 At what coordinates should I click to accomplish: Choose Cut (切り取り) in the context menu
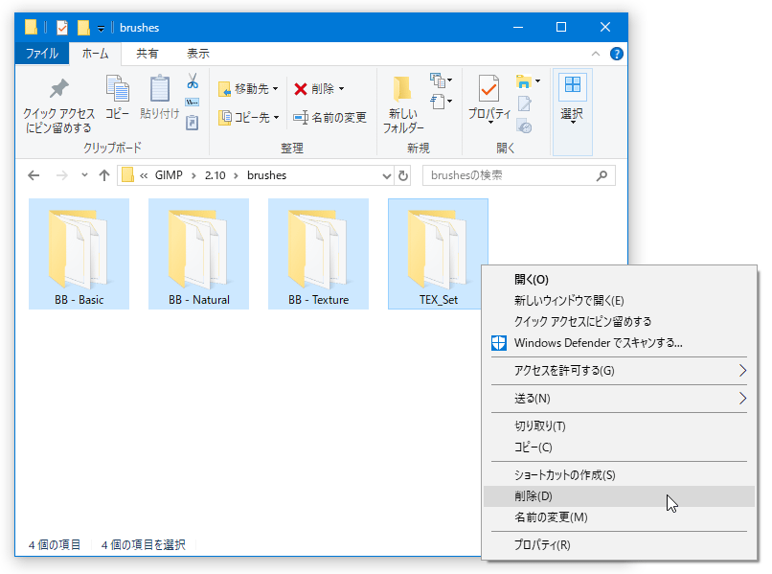coord(620,426)
